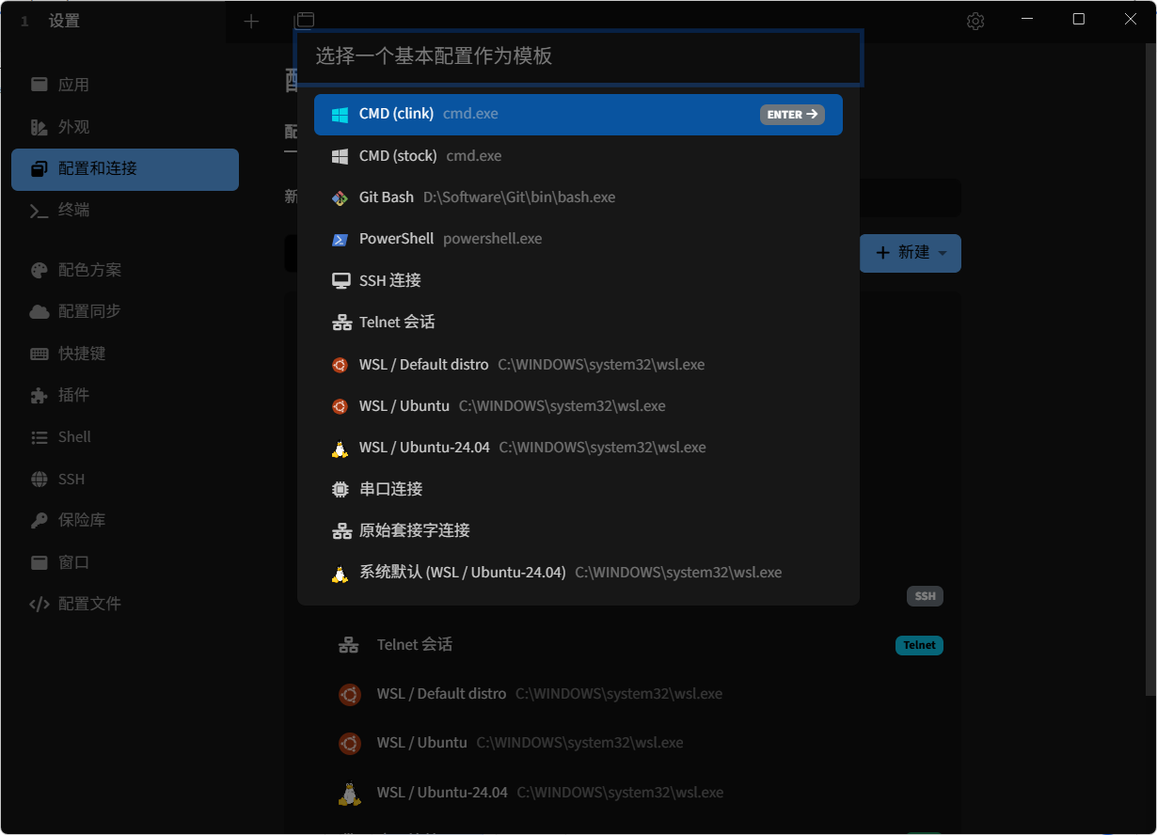This screenshot has width=1157, height=835.
Task: Select 串口连接 from the list
Action: click(390, 488)
